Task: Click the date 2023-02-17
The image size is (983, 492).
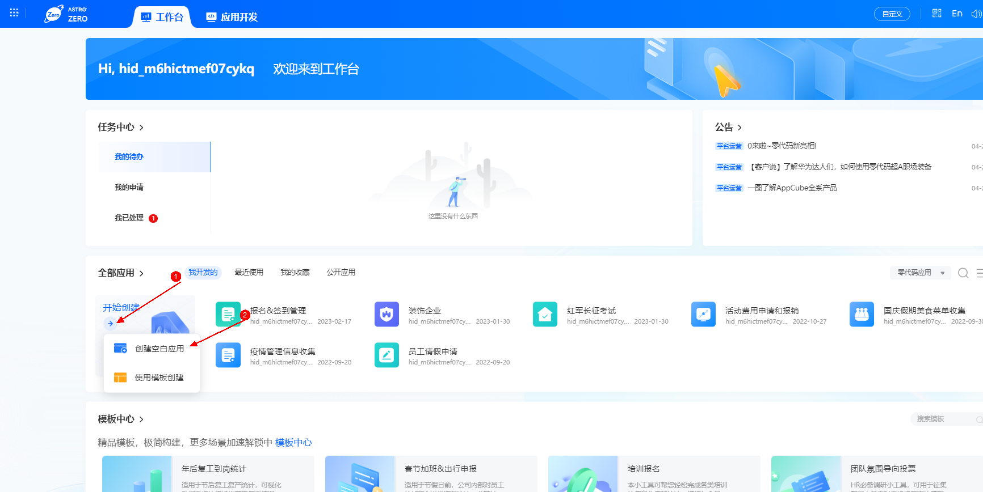Action: [334, 321]
